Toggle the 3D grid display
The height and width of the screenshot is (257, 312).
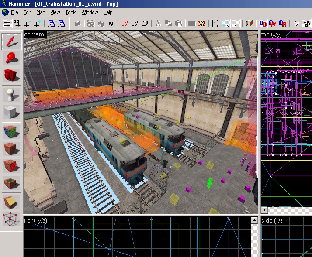click(x=17, y=24)
